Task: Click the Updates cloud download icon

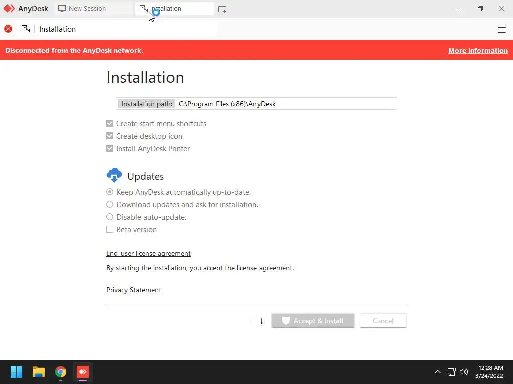Action: [114, 175]
